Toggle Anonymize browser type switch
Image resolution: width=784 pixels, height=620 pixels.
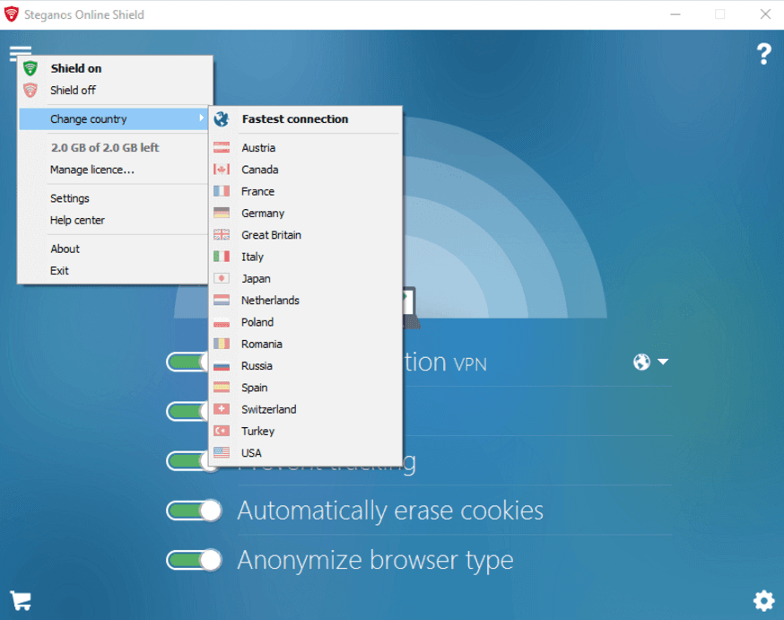(x=194, y=560)
